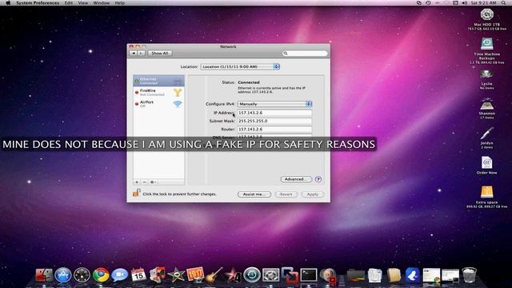Open the Apple menu
The image size is (512, 288).
click(8, 2)
